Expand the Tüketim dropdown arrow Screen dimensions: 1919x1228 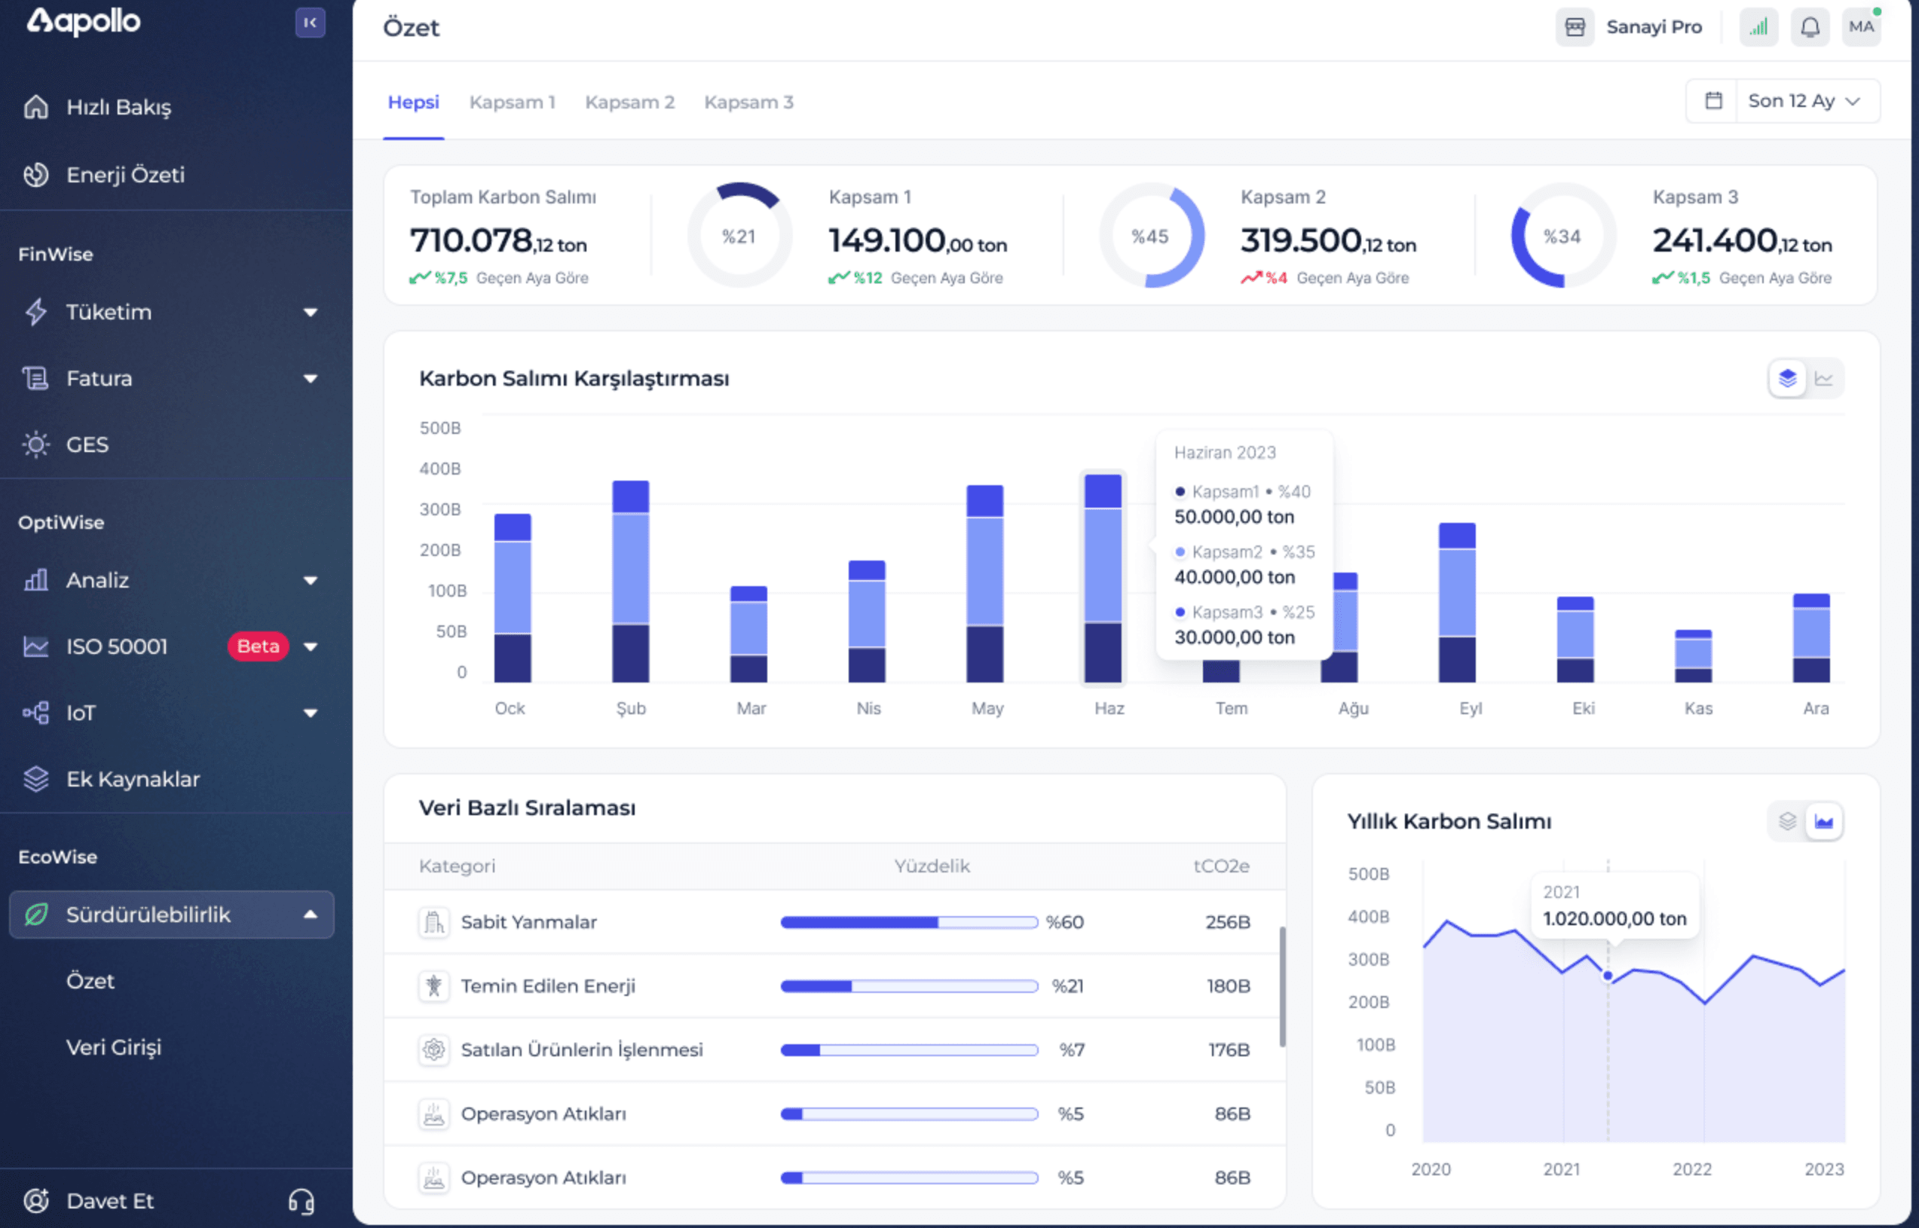click(x=311, y=313)
